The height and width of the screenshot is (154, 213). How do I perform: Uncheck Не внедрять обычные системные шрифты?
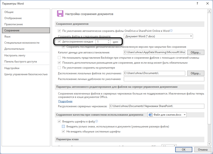(x=63, y=131)
